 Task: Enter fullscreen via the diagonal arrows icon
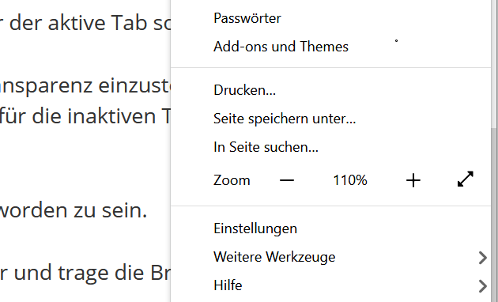466,179
